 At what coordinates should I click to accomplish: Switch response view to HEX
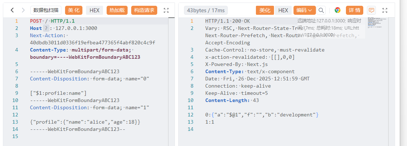click(x=283, y=10)
